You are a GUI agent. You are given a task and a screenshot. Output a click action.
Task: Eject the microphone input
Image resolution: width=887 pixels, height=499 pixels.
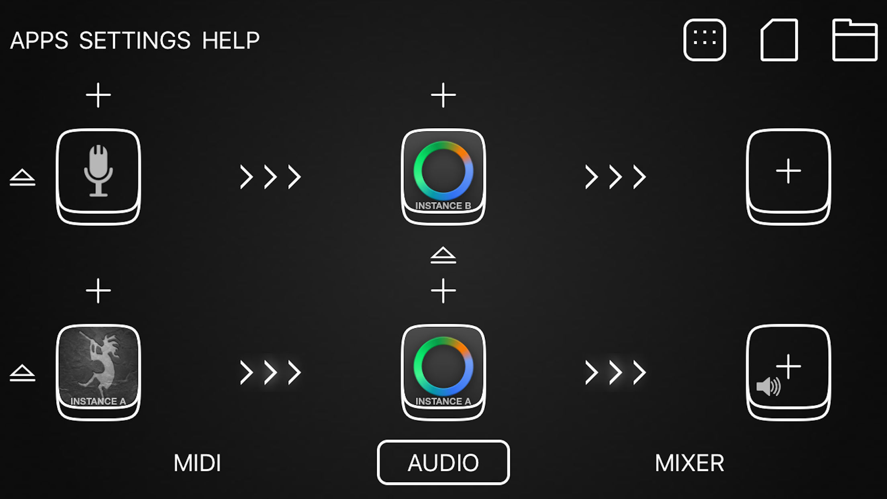pos(22,177)
